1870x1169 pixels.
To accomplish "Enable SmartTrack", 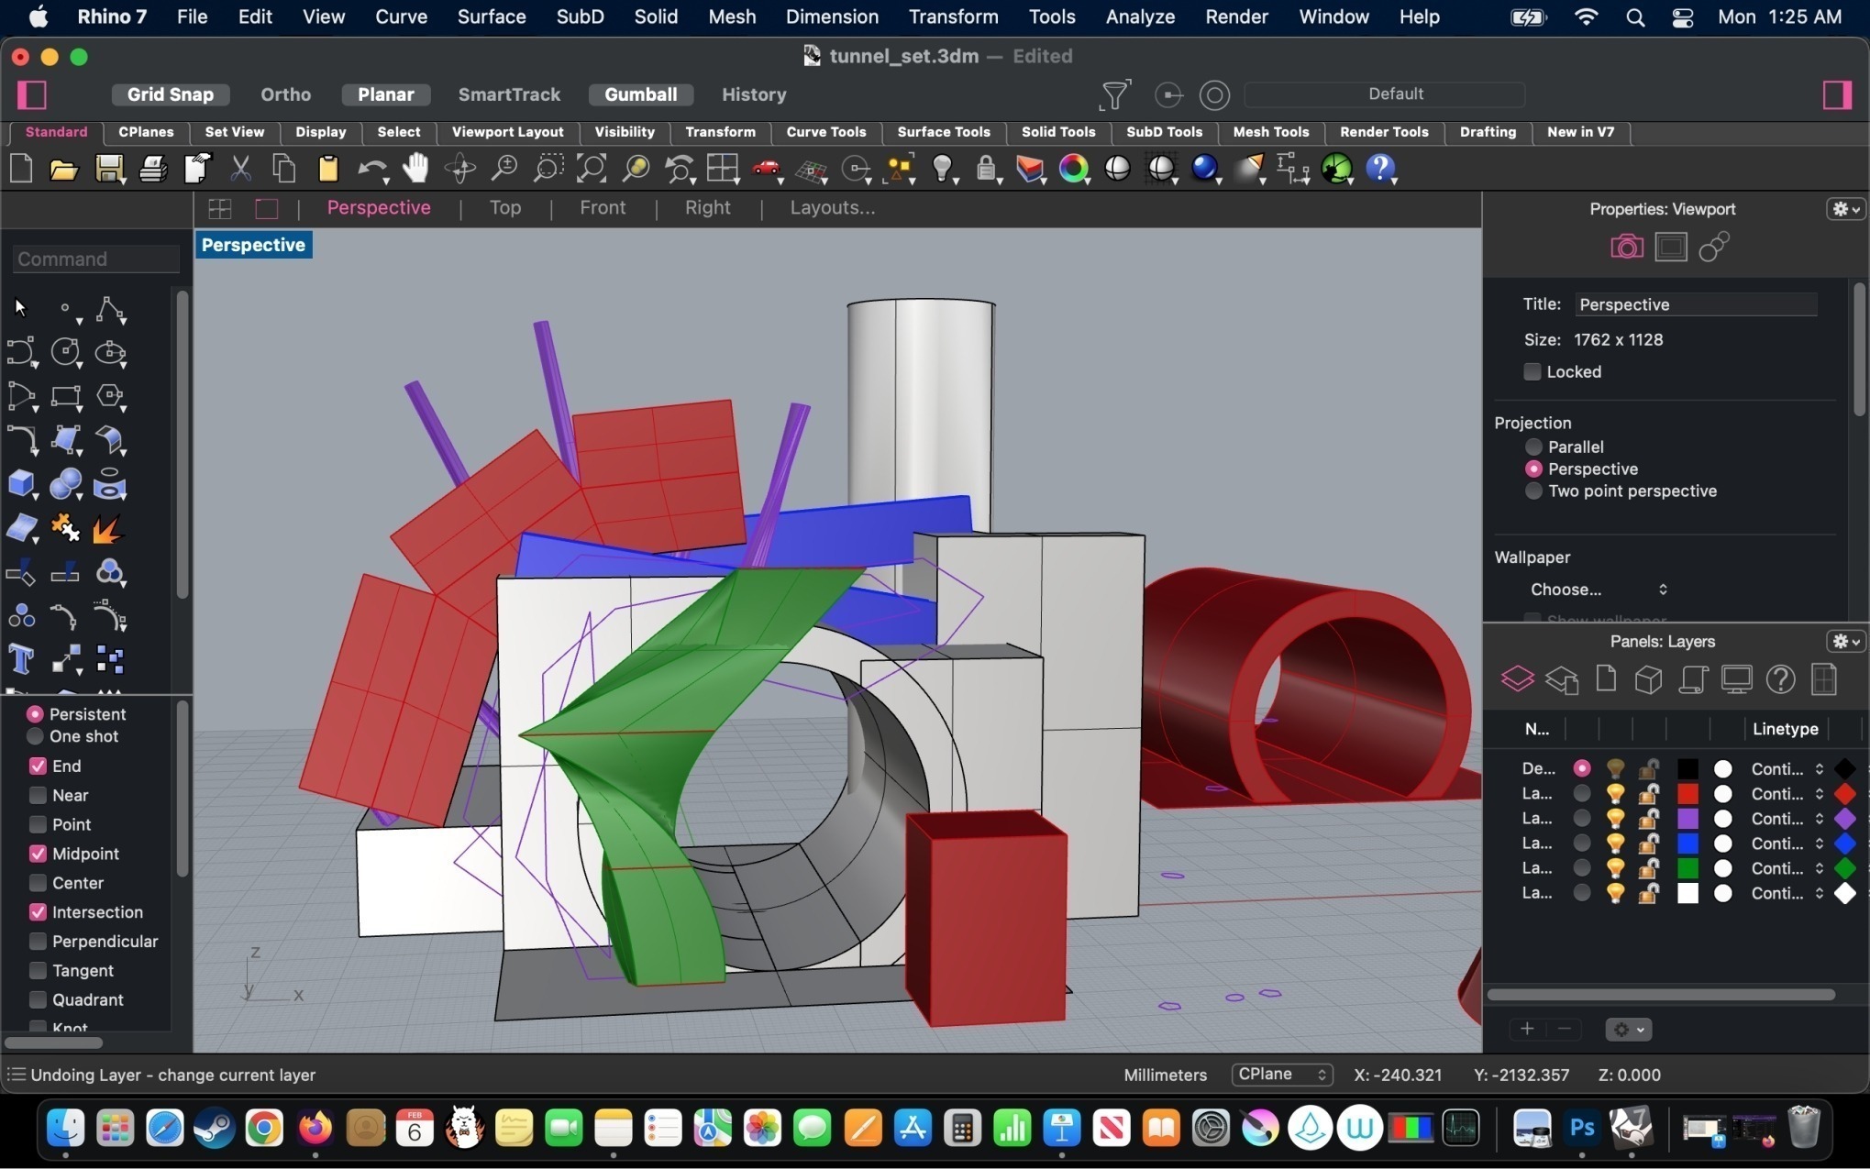I will [x=509, y=94].
